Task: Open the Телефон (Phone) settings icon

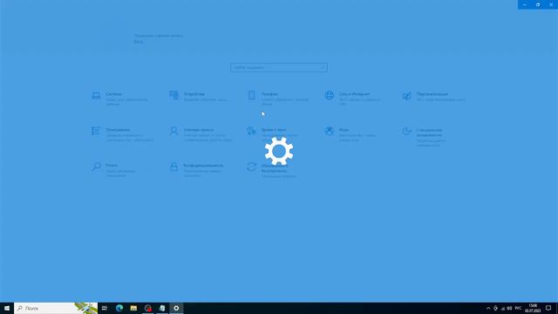Action: 252,95
